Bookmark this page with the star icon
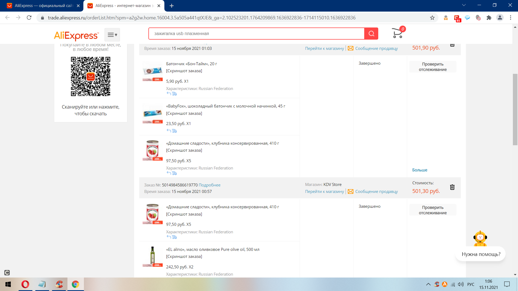 click(432, 18)
